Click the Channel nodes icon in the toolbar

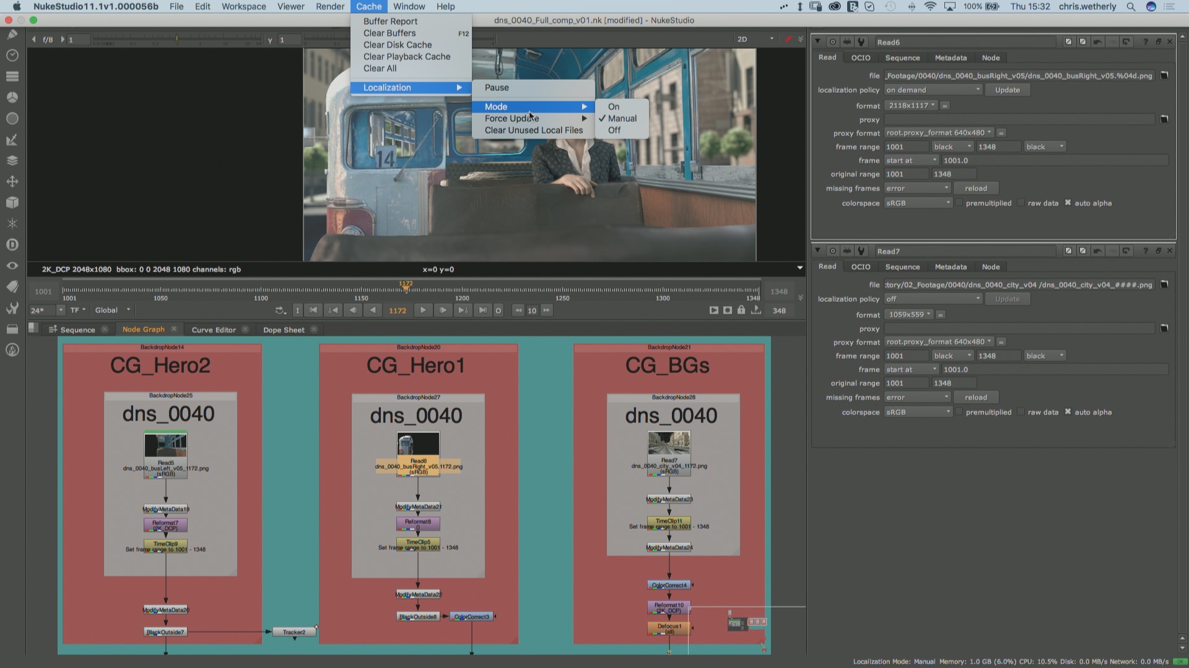[12, 76]
